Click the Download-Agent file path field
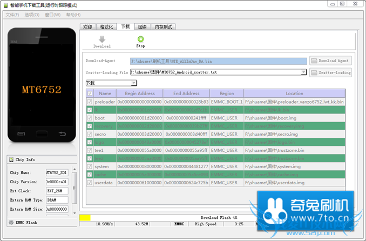 click(x=218, y=61)
